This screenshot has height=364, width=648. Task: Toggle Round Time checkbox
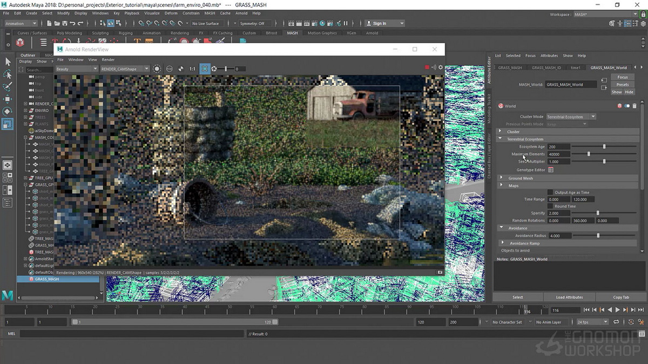click(x=550, y=206)
